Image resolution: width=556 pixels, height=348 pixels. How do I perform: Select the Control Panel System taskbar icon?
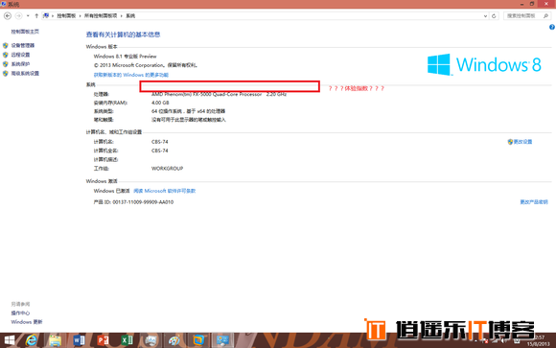click(222, 340)
